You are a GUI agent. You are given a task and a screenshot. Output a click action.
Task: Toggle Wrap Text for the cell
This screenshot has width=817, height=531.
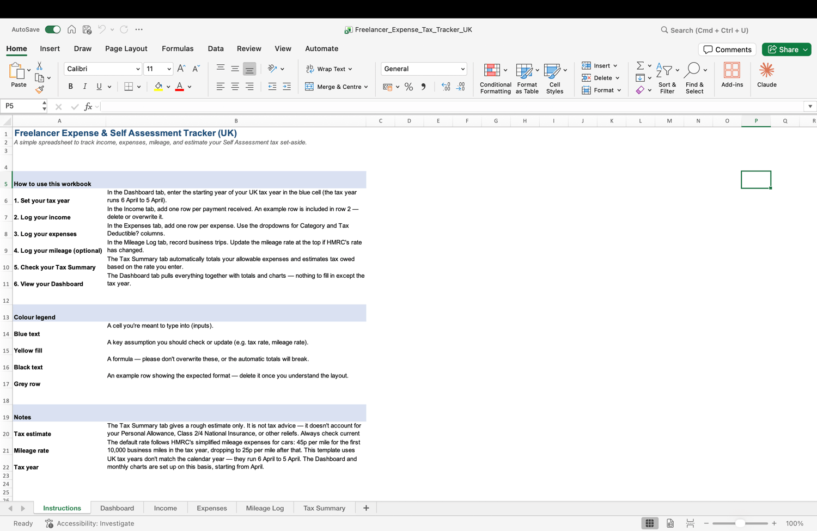(x=329, y=69)
